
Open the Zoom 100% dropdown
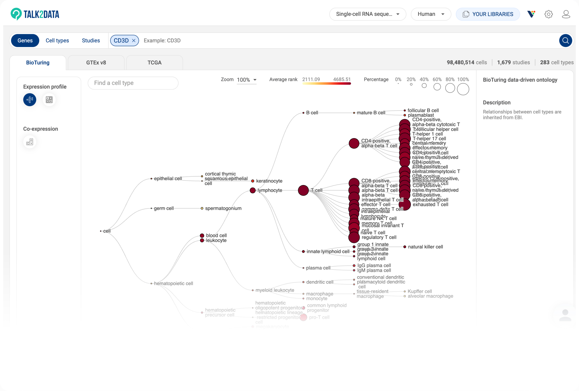click(x=246, y=80)
